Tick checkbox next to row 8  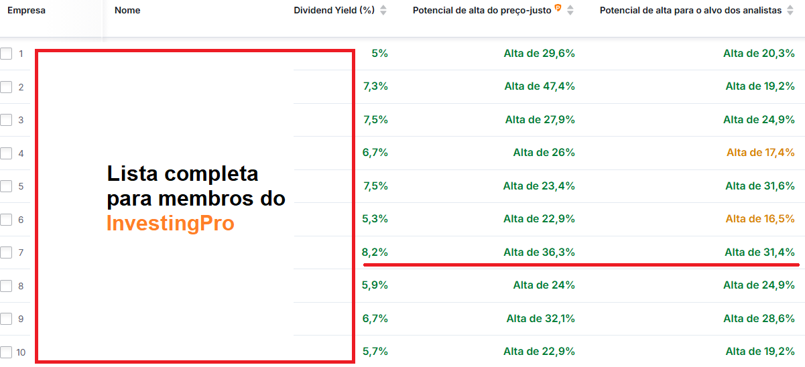[7, 286]
